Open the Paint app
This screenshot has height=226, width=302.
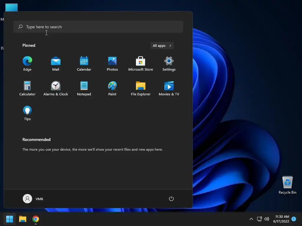coord(112,88)
